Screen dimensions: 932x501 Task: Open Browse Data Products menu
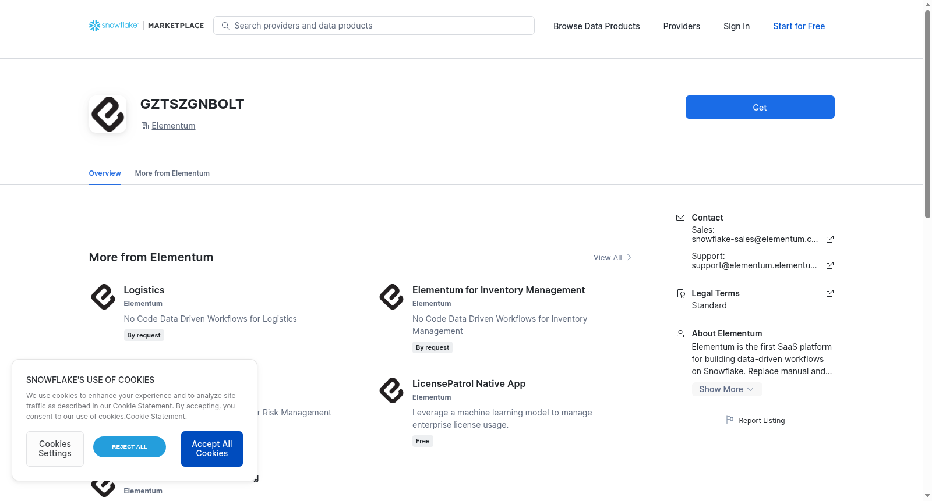coord(596,26)
